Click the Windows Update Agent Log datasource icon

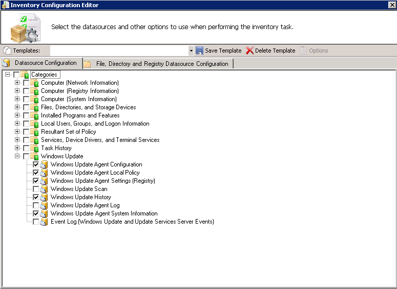[x=44, y=205]
